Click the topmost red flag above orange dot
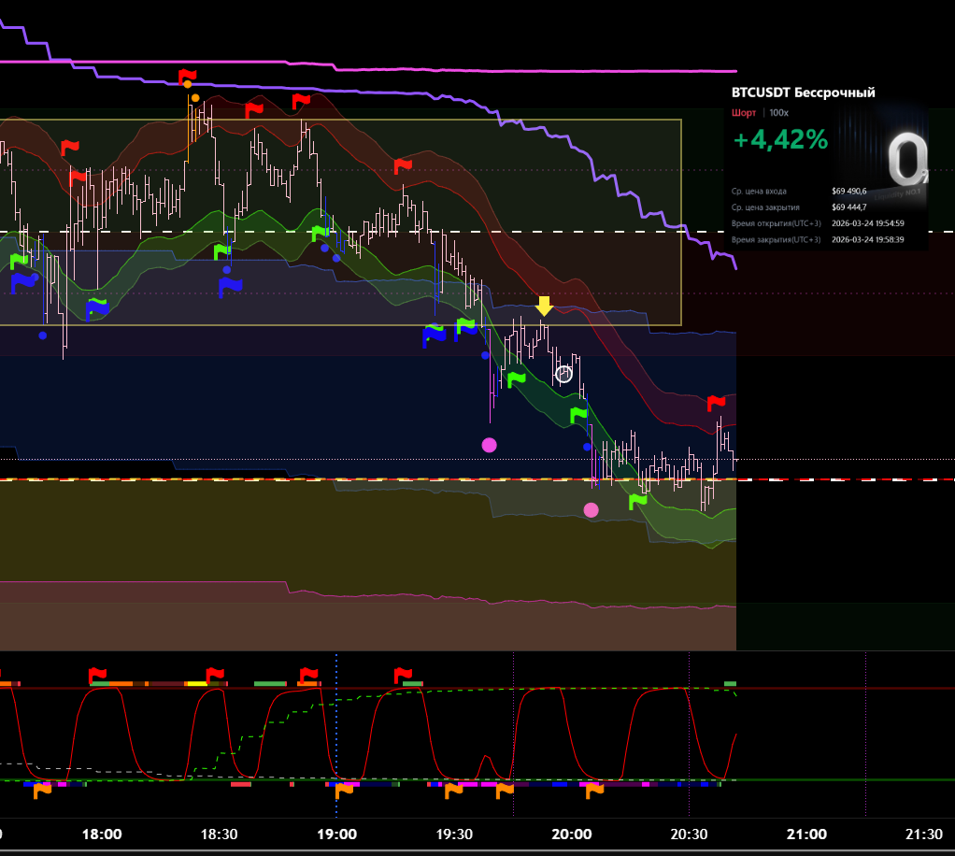This screenshot has height=856, width=955. click(188, 77)
